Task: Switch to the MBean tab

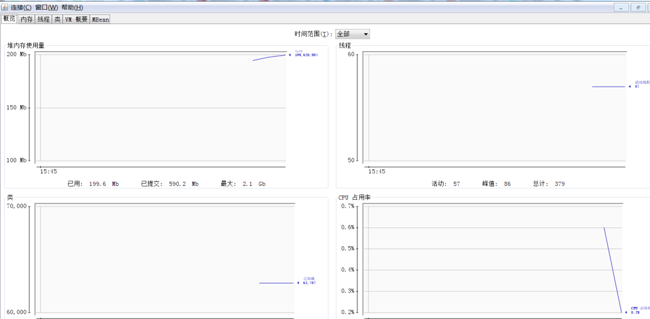Action: pyautogui.click(x=100, y=19)
